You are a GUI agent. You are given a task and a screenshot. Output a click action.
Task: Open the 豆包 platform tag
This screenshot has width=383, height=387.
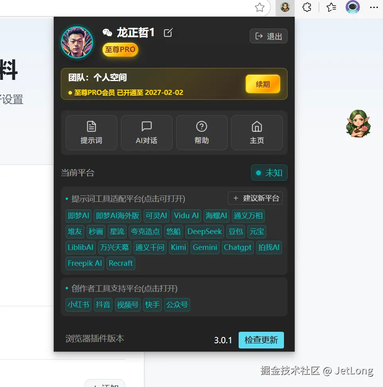[x=235, y=232]
